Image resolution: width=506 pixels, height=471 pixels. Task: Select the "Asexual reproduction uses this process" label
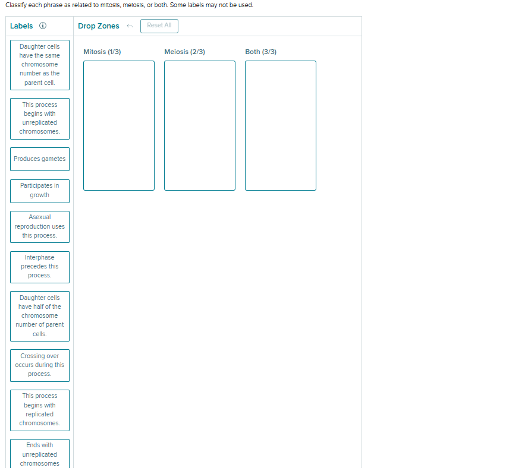tap(39, 226)
